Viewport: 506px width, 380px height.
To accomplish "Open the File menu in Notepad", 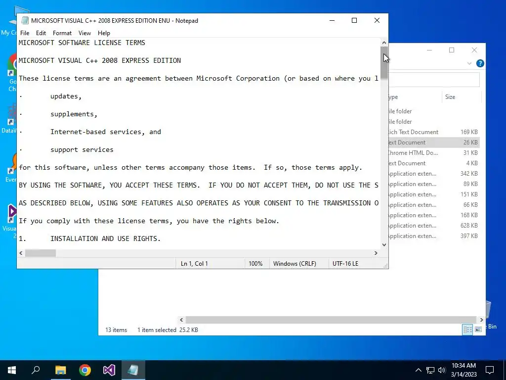I will click(x=25, y=33).
